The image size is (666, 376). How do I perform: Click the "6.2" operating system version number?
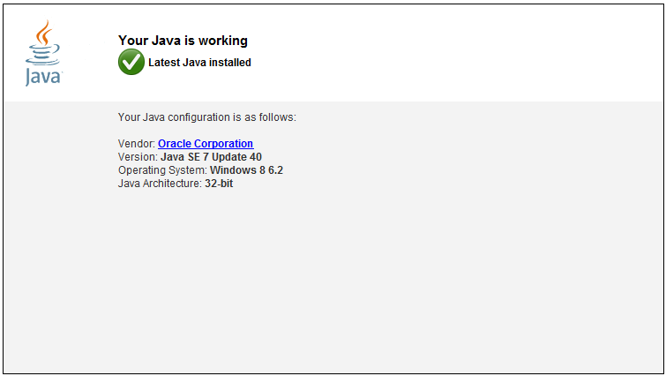[274, 170]
